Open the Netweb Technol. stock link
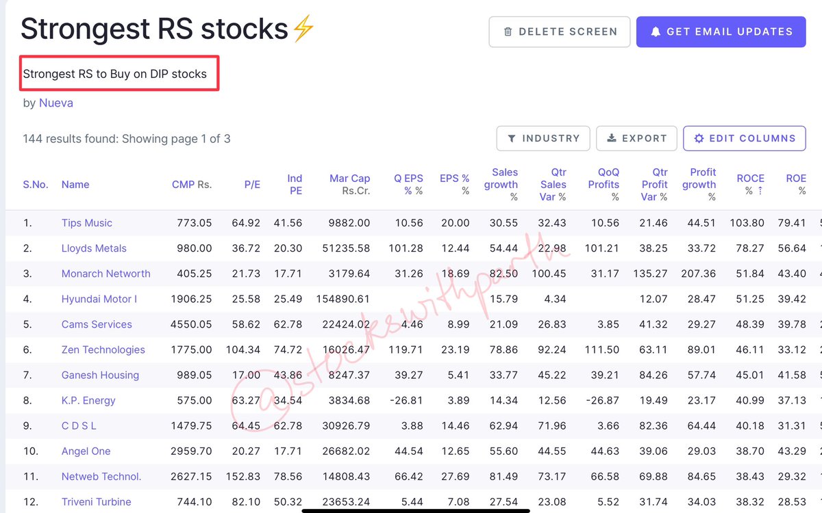This screenshot has height=513, width=822. pos(101,476)
